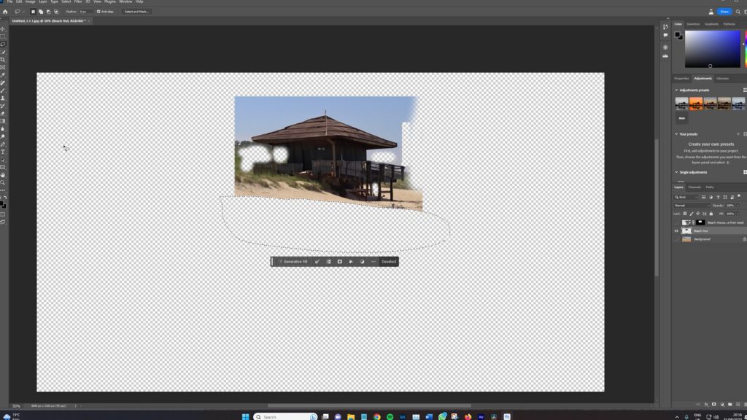Collapse Your presets section
The width and height of the screenshot is (747, 420).
(x=676, y=134)
